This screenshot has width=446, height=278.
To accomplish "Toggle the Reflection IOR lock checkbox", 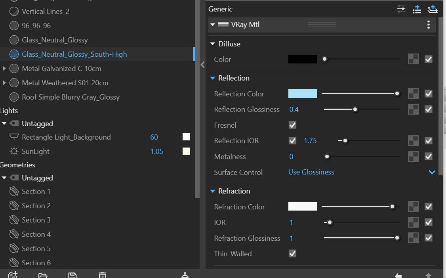I will [x=292, y=141].
